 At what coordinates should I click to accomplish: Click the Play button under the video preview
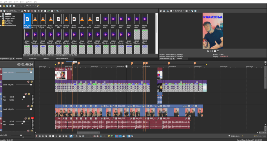pos(208,51)
